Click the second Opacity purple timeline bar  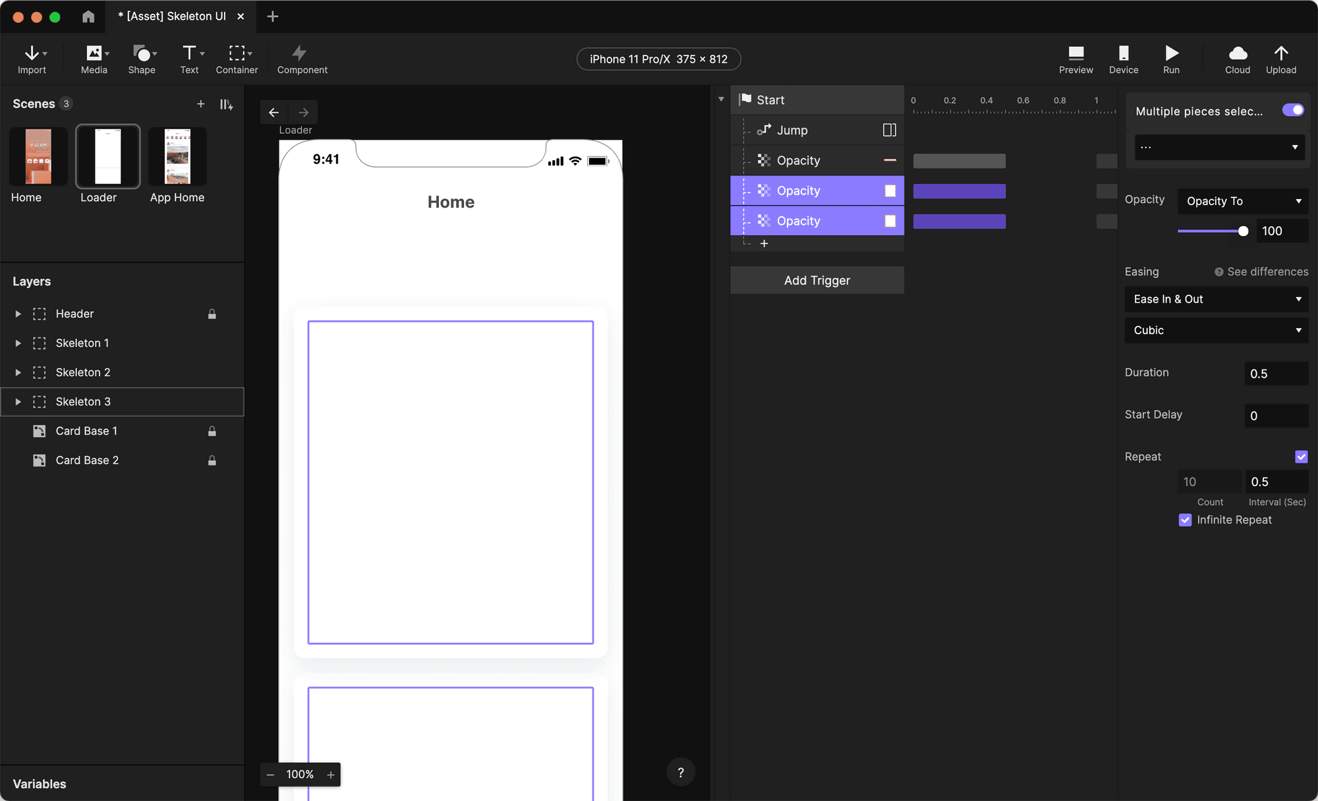click(x=959, y=191)
